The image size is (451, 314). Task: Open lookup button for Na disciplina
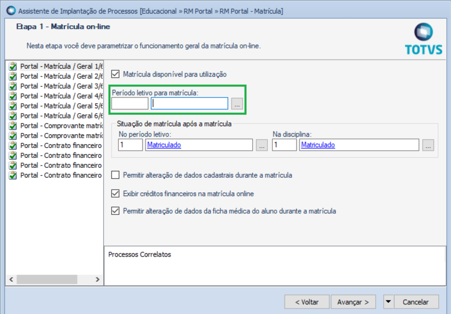(428, 145)
